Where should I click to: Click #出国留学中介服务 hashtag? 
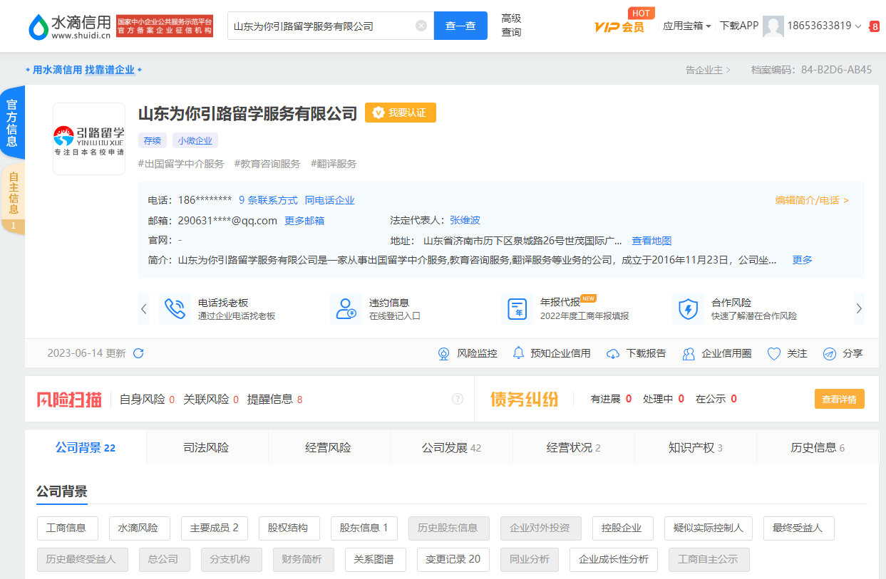click(181, 164)
